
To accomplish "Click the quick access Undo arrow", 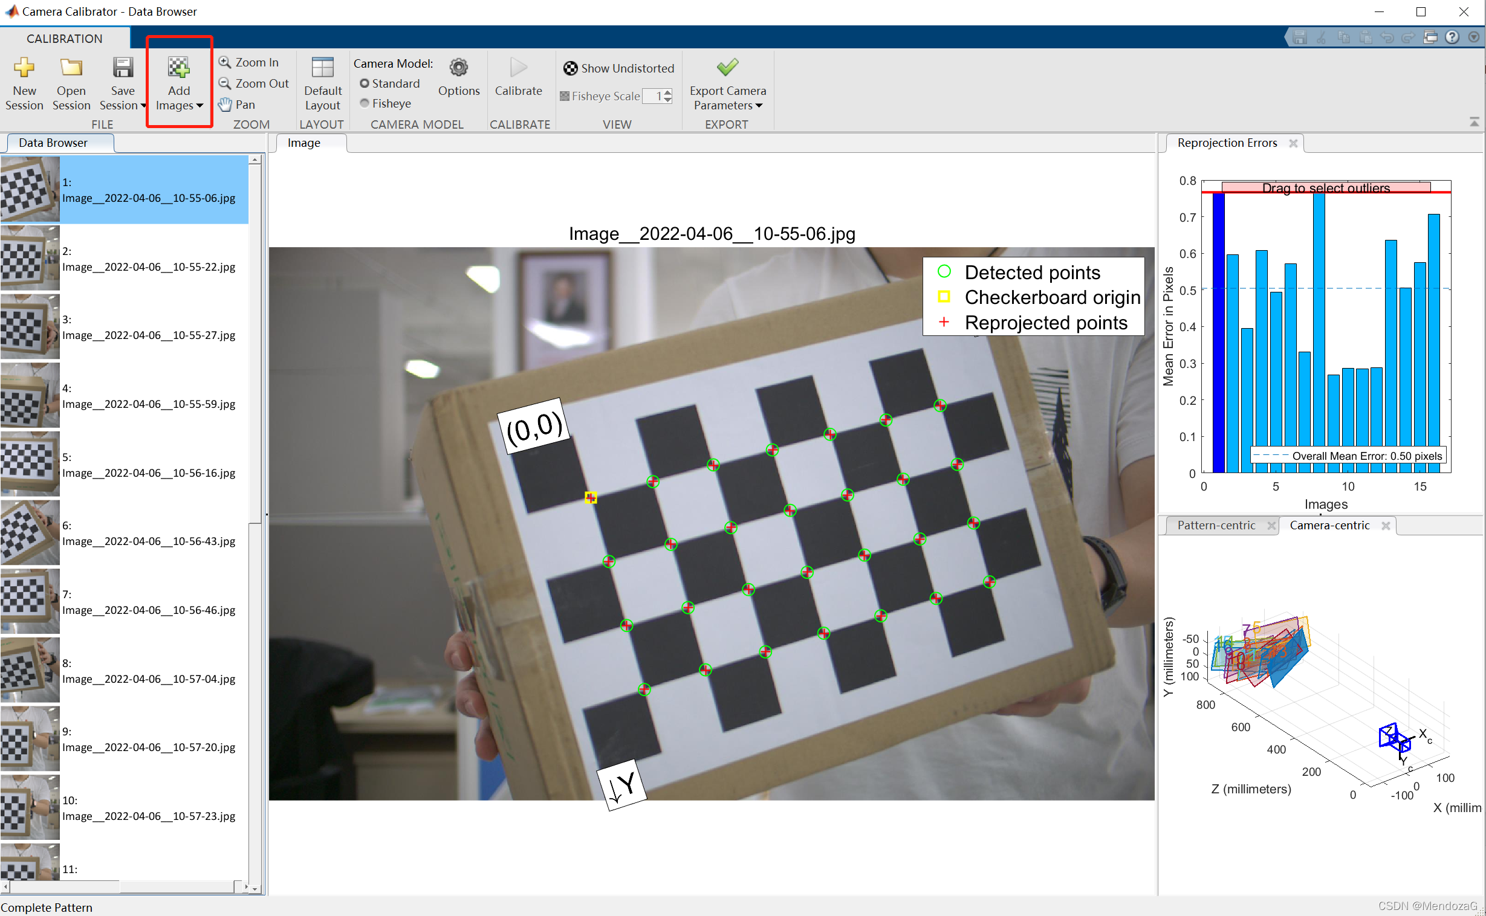I will coord(1387,37).
